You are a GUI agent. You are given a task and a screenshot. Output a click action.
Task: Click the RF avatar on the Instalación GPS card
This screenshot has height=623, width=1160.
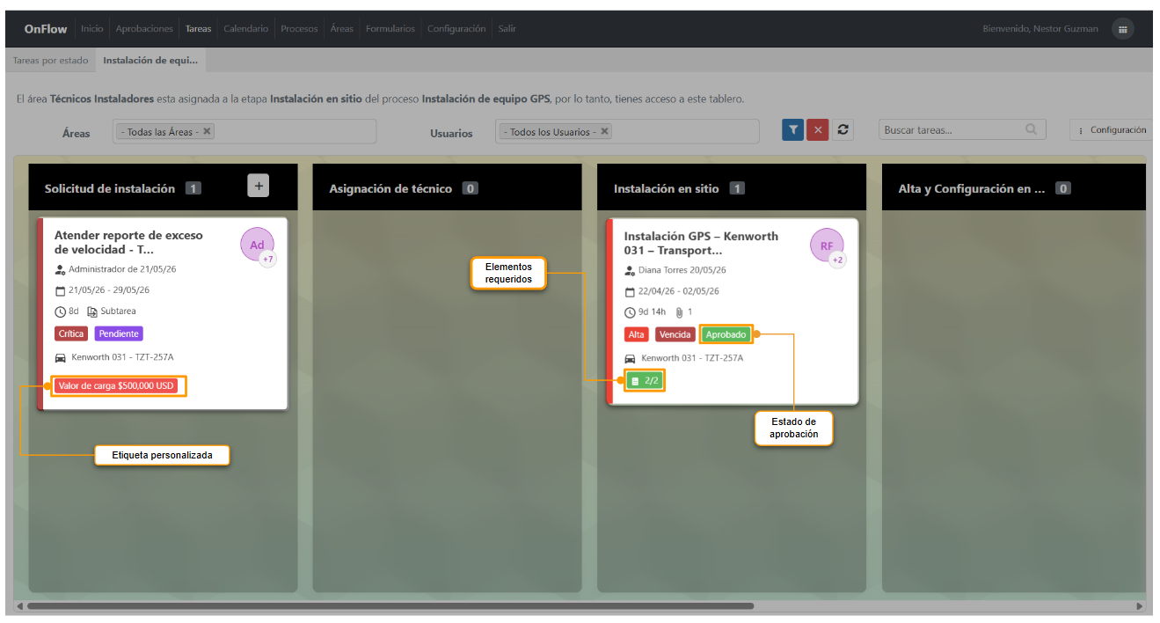click(x=827, y=246)
